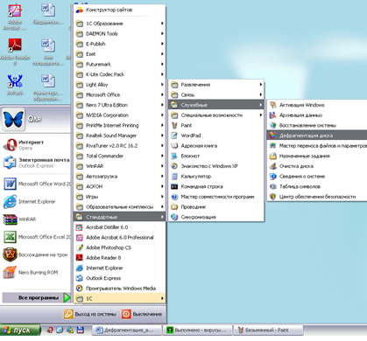Click the Выход из системы button
The height and width of the screenshot is (341, 367).
pos(90,314)
